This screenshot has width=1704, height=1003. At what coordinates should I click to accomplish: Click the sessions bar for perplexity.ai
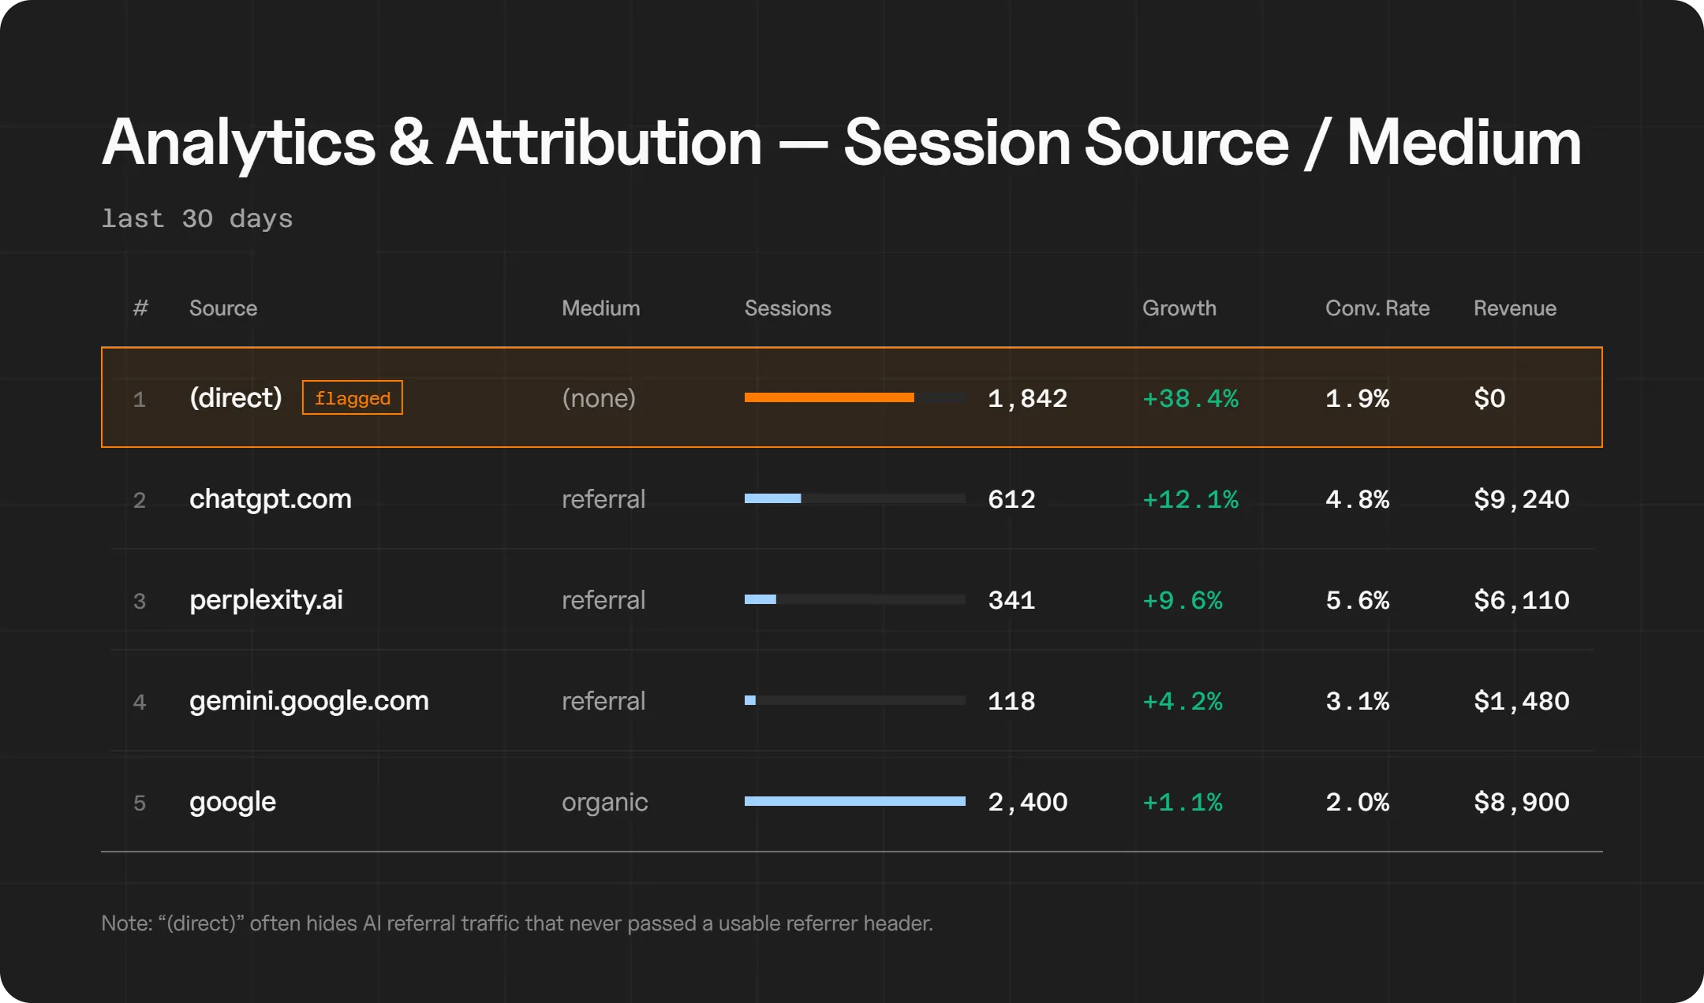coord(760,599)
